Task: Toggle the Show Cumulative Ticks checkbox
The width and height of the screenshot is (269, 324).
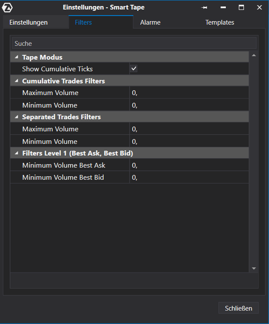Action: 134,69
